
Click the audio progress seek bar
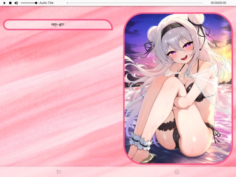point(135,3)
